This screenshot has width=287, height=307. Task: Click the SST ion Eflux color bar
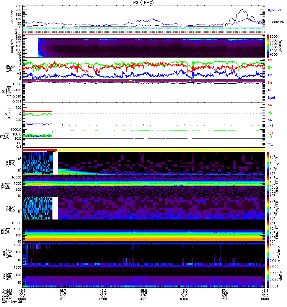click(268, 163)
